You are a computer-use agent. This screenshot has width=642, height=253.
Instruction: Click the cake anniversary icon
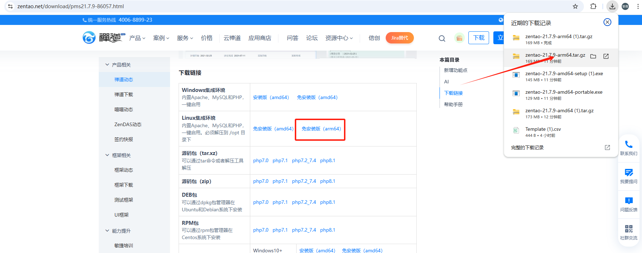click(x=459, y=38)
